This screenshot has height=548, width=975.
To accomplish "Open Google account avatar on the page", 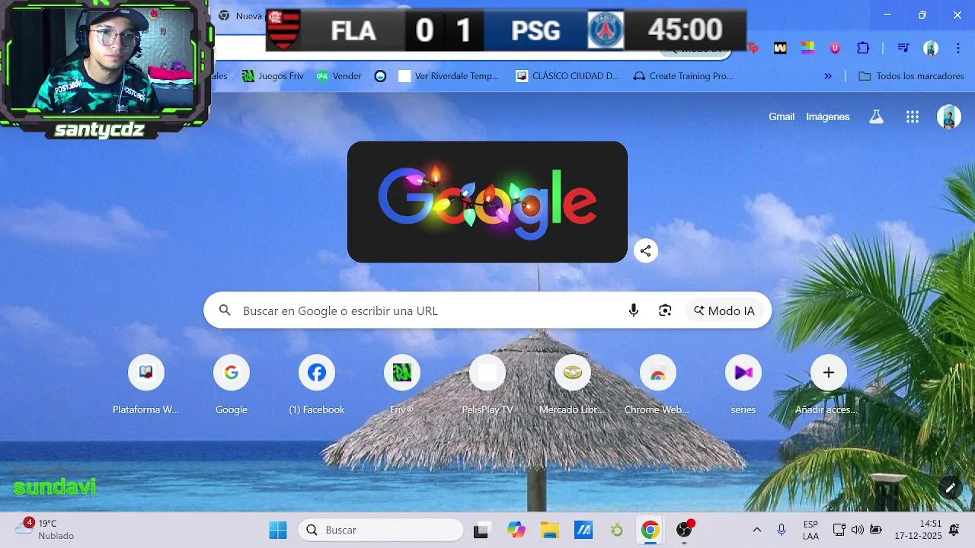I will click(x=948, y=116).
